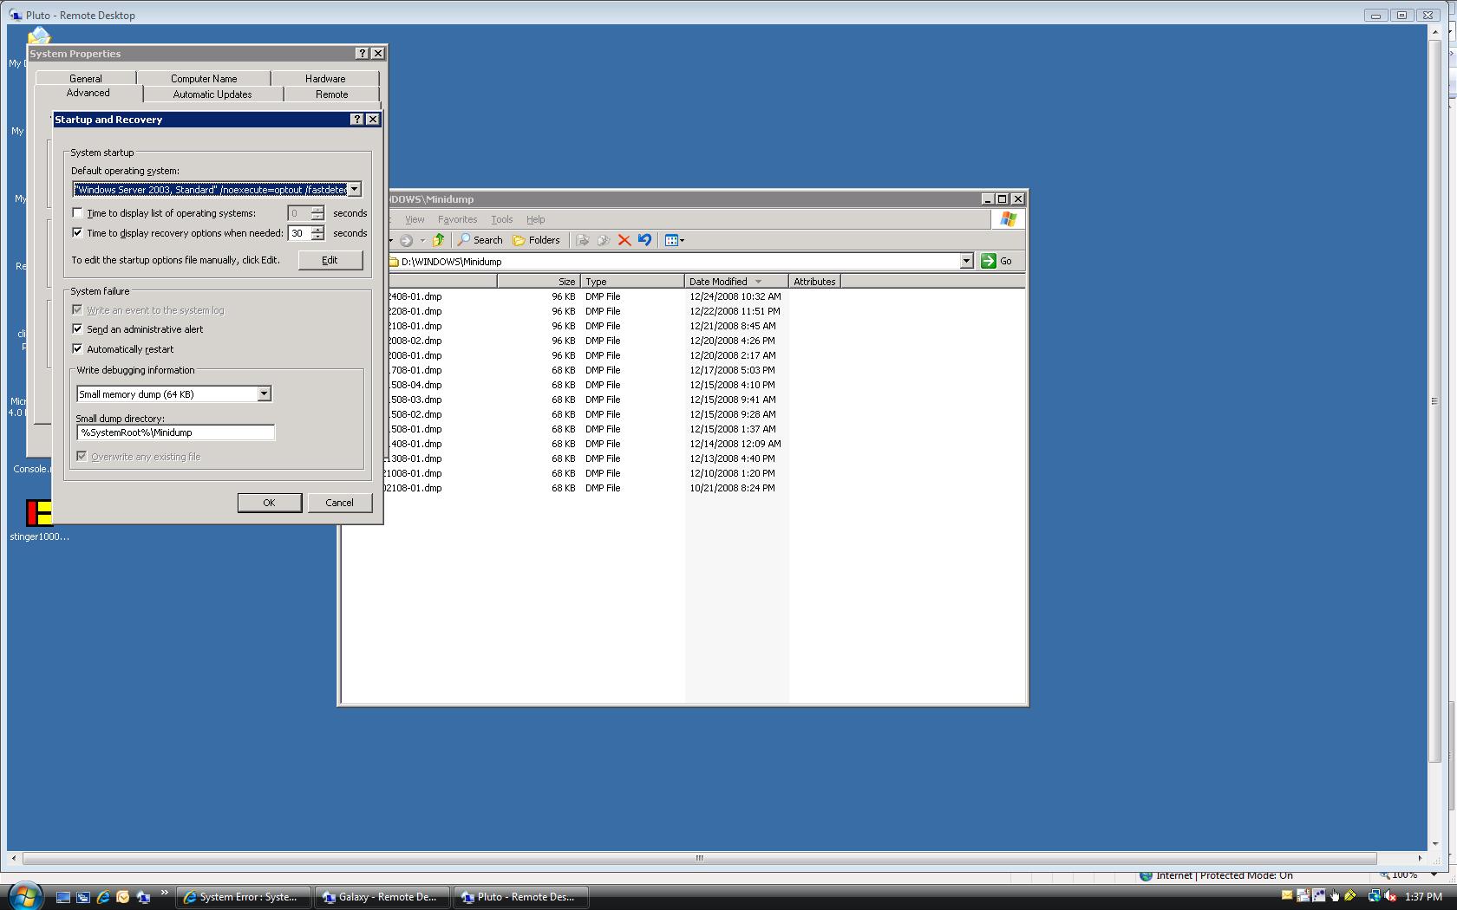Switch to Galaxy Remote Desktop taskbar button
Image resolution: width=1457 pixels, height=910 pixels.
pos(382,897)
